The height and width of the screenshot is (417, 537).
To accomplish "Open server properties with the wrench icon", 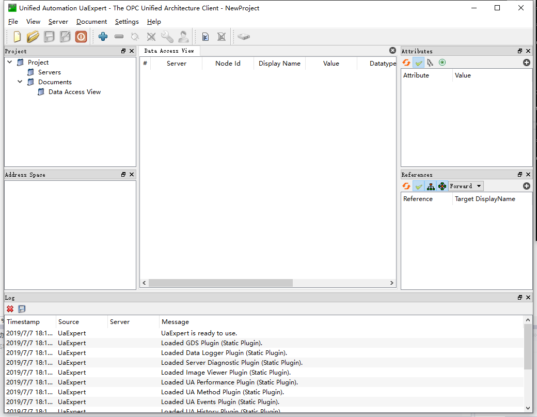I will pos(167,37).
